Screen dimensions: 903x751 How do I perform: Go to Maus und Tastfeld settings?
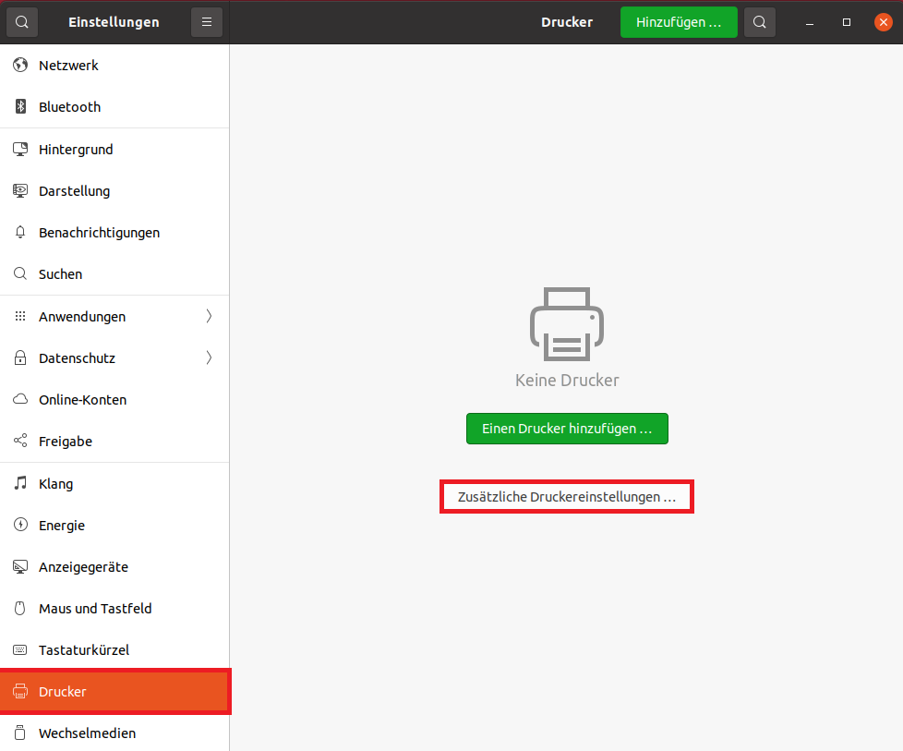[x=95, y=609]
